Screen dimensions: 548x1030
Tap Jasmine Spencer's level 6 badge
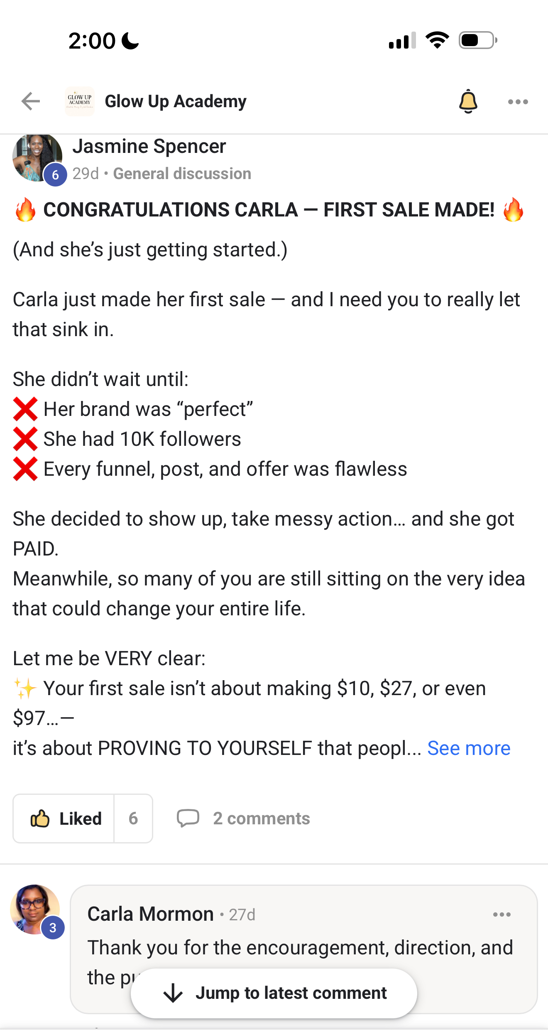click(x=55, y=175)
